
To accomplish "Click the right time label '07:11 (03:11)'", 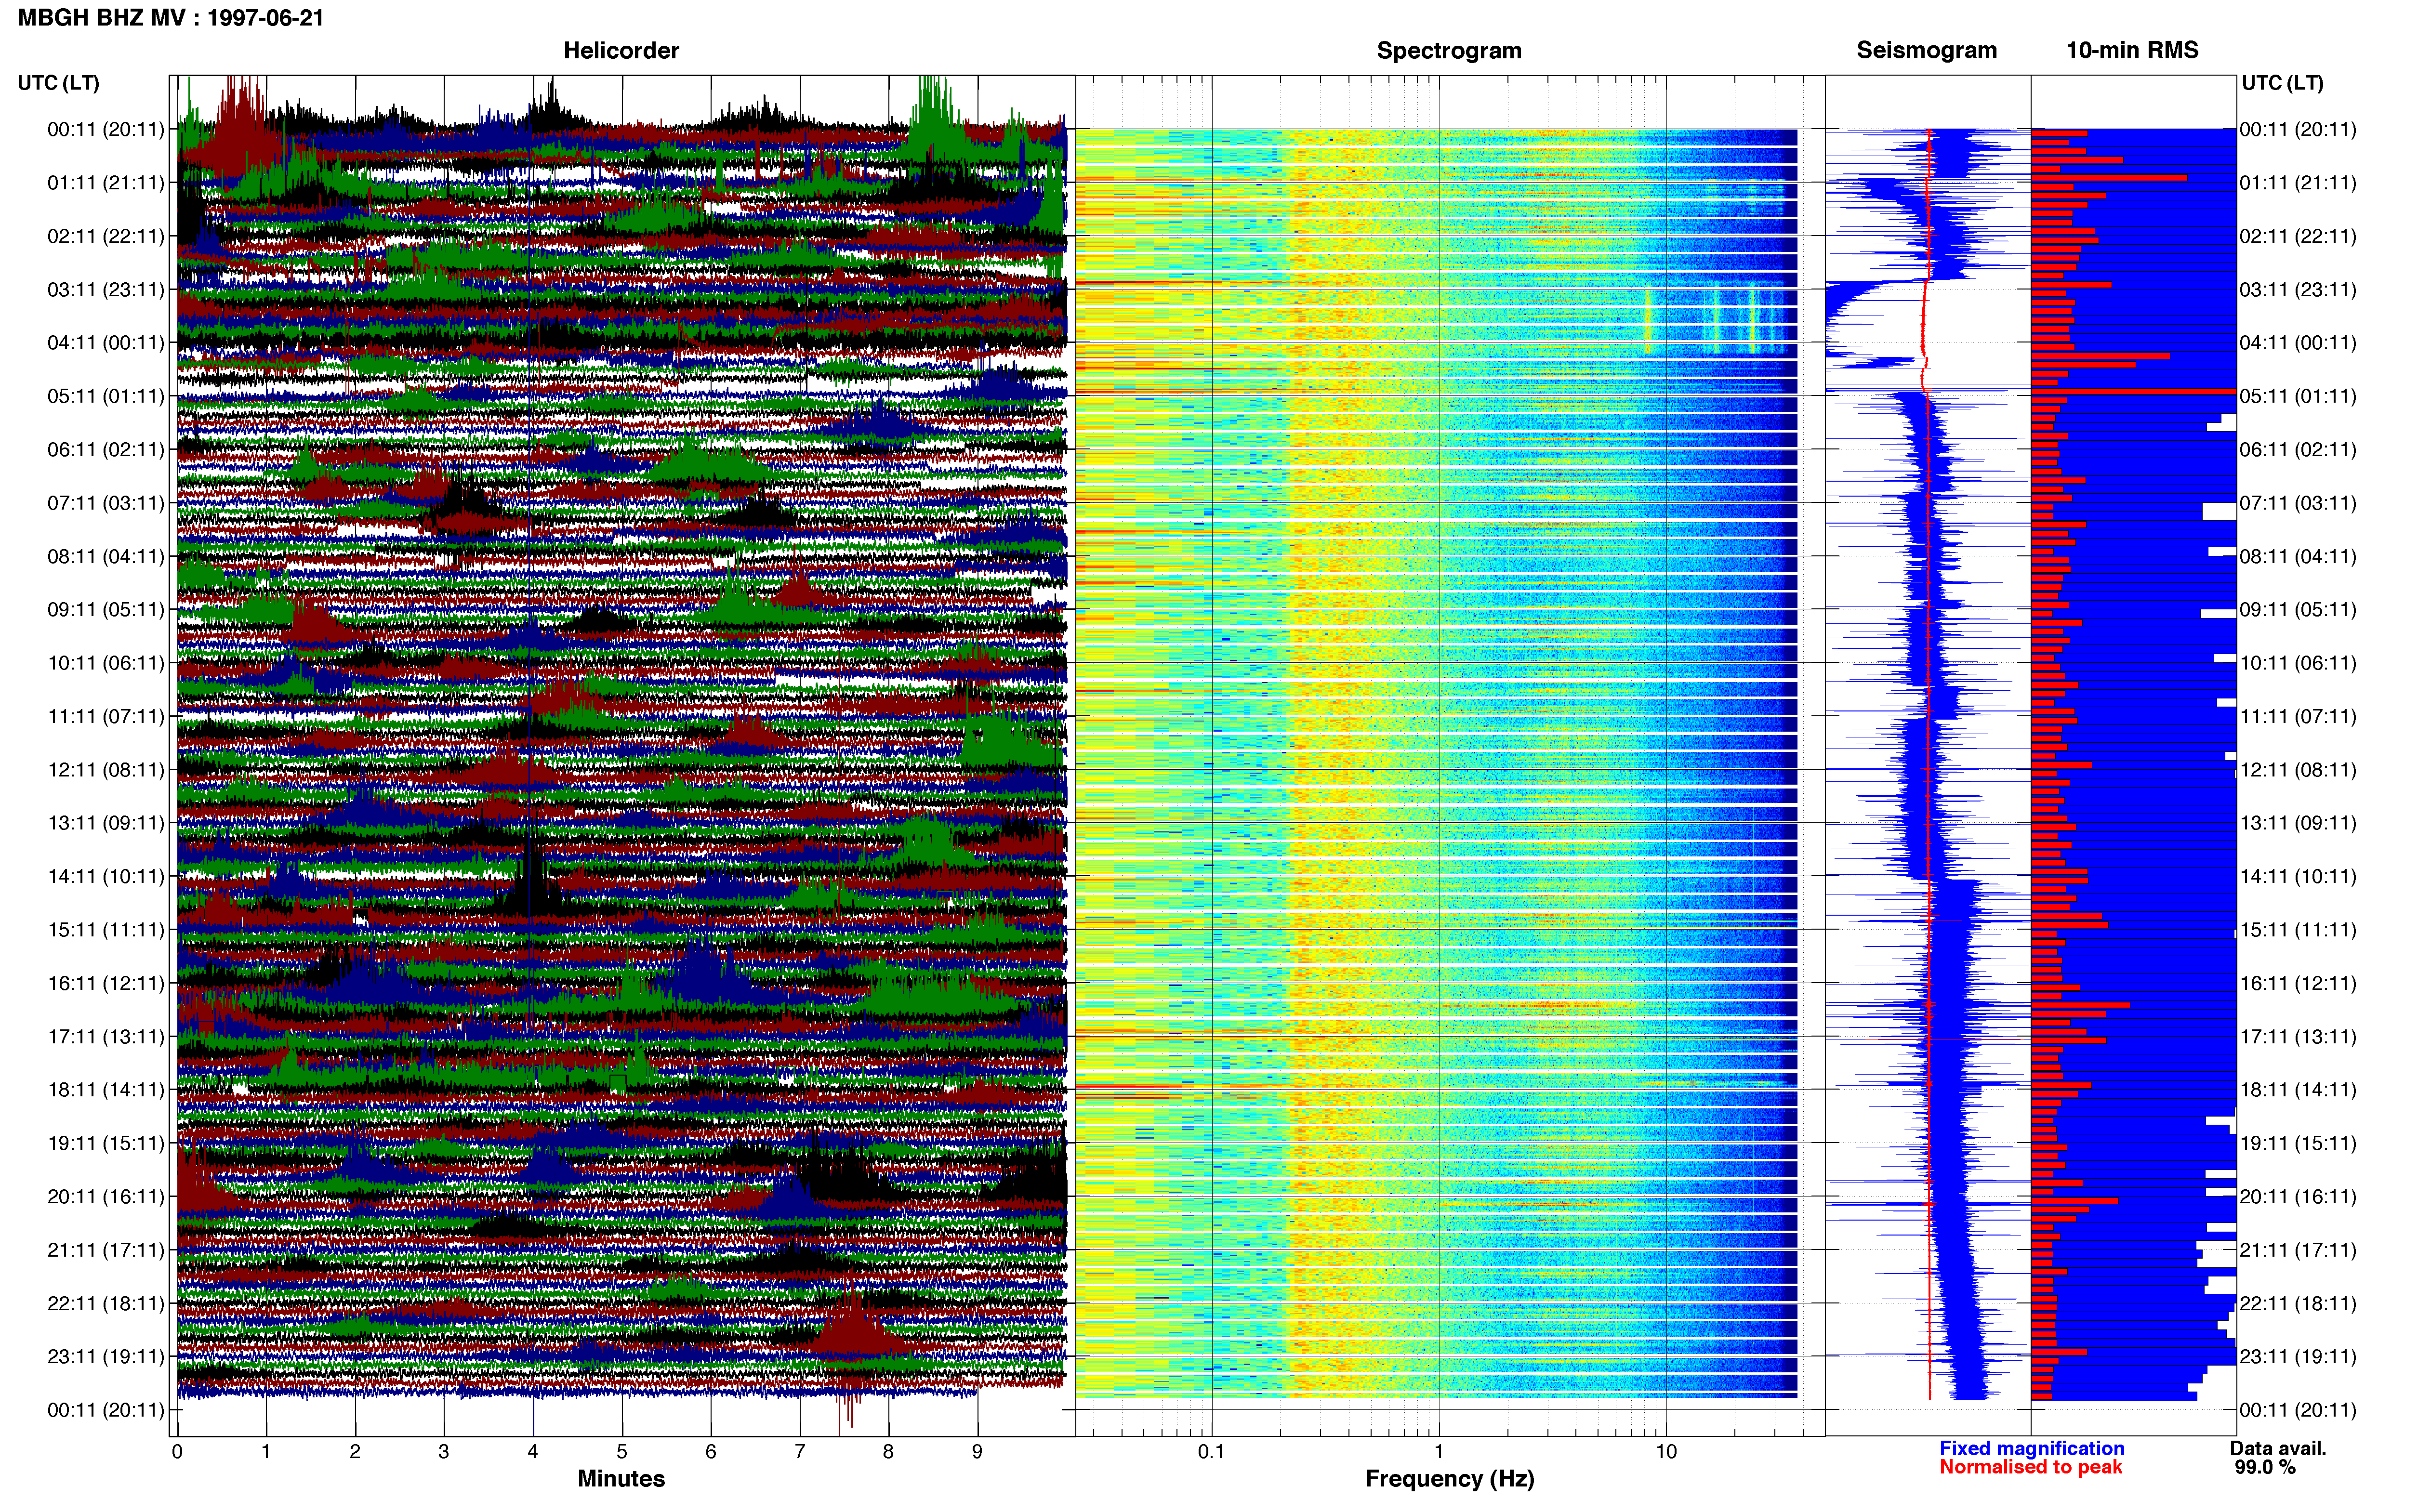I will click(2298, 503).
